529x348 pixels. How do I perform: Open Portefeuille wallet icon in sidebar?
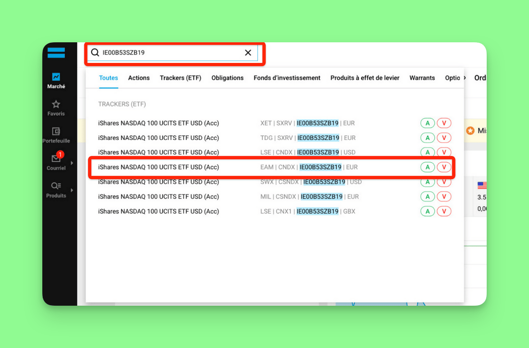click(56, 135)
